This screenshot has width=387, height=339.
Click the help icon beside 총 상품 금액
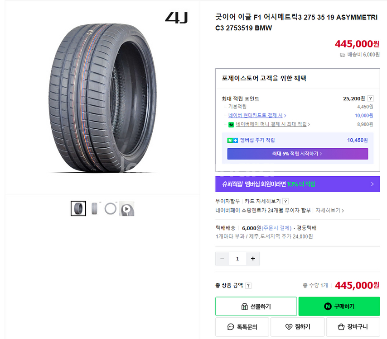248,286
